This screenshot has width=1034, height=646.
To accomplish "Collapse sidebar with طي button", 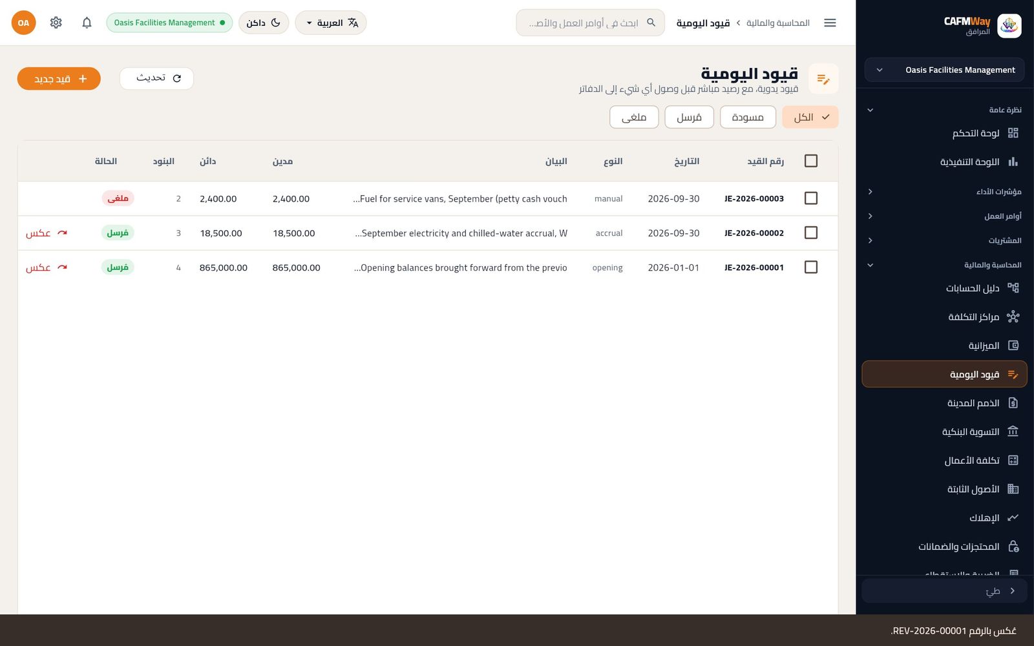I will coord(944,590).
